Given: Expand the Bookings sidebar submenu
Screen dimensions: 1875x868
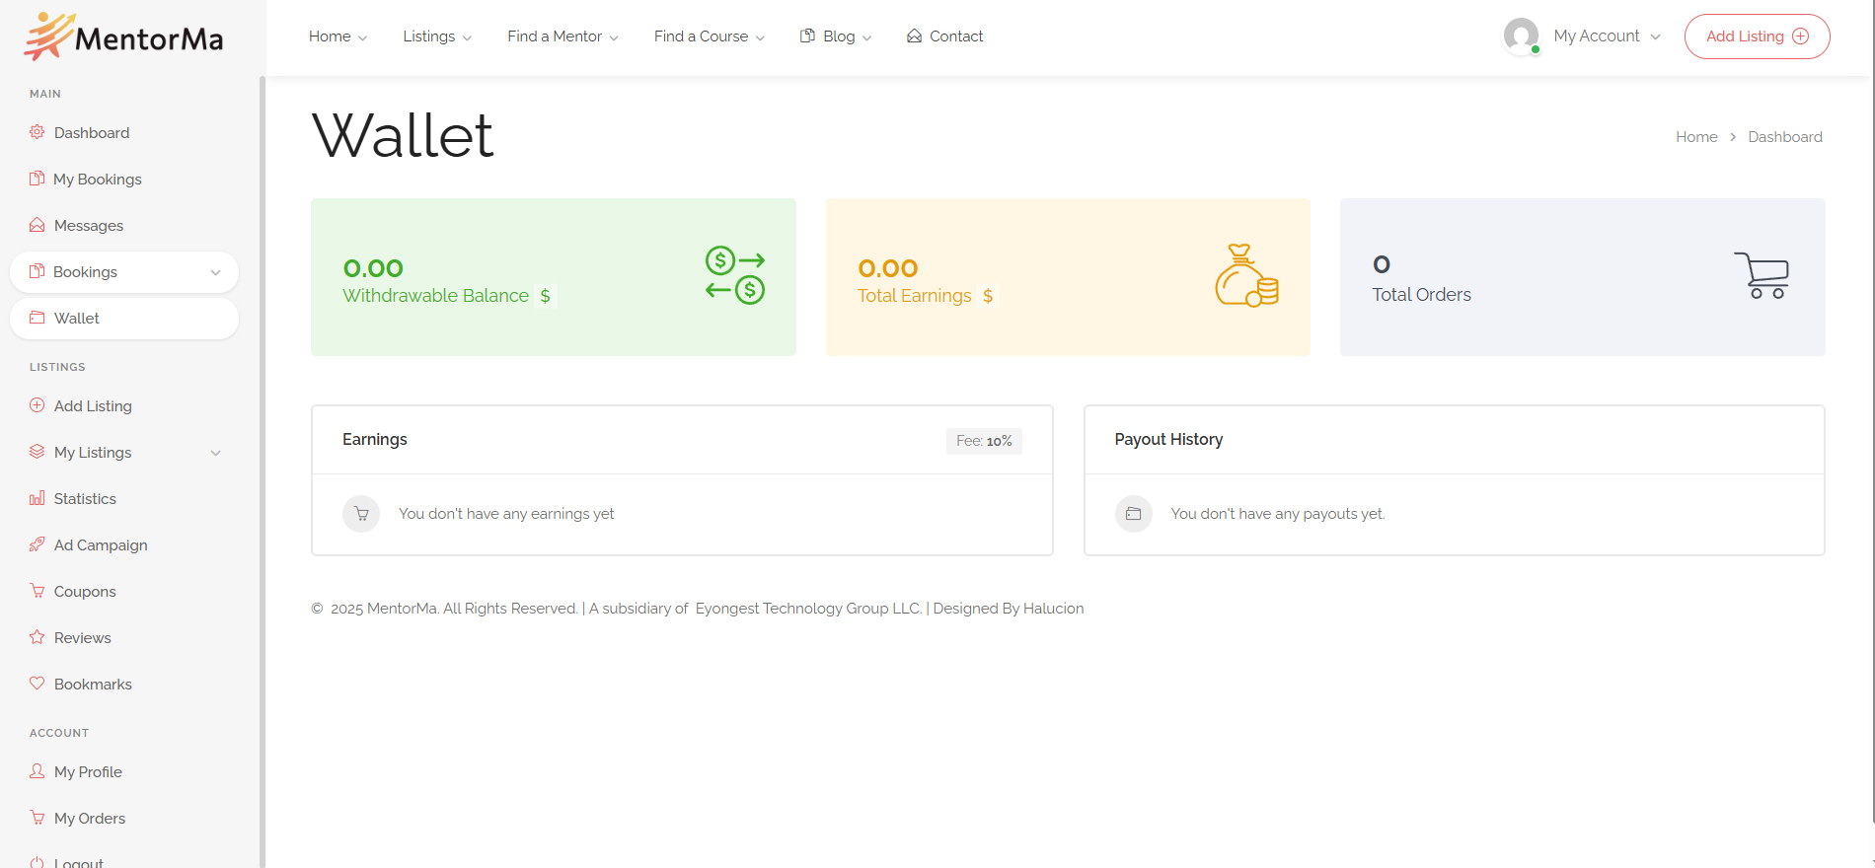Looking at the screenshot, I should pos(215,272).
